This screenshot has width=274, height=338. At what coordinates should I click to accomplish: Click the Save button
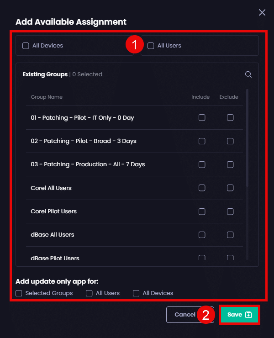[x=240, y=315]
